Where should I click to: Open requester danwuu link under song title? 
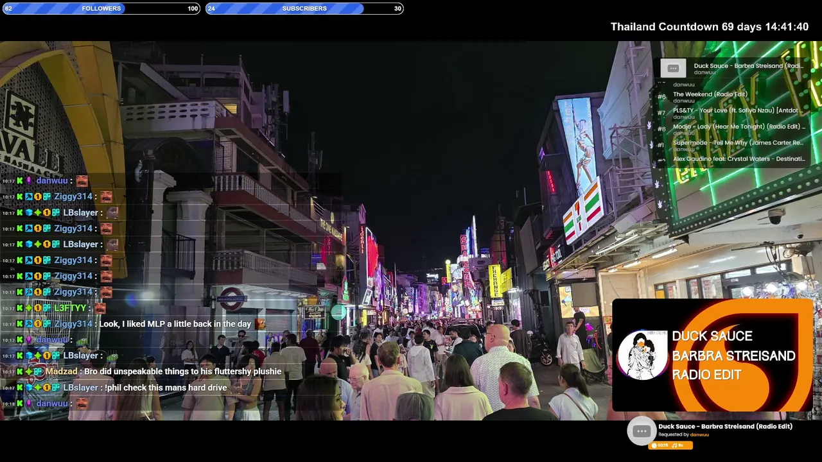point(699,434)
